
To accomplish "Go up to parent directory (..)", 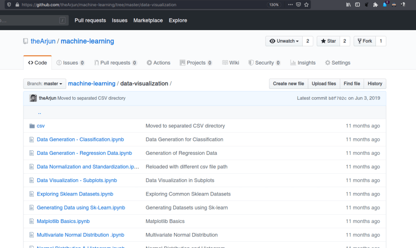I will [x=40, y=112].
